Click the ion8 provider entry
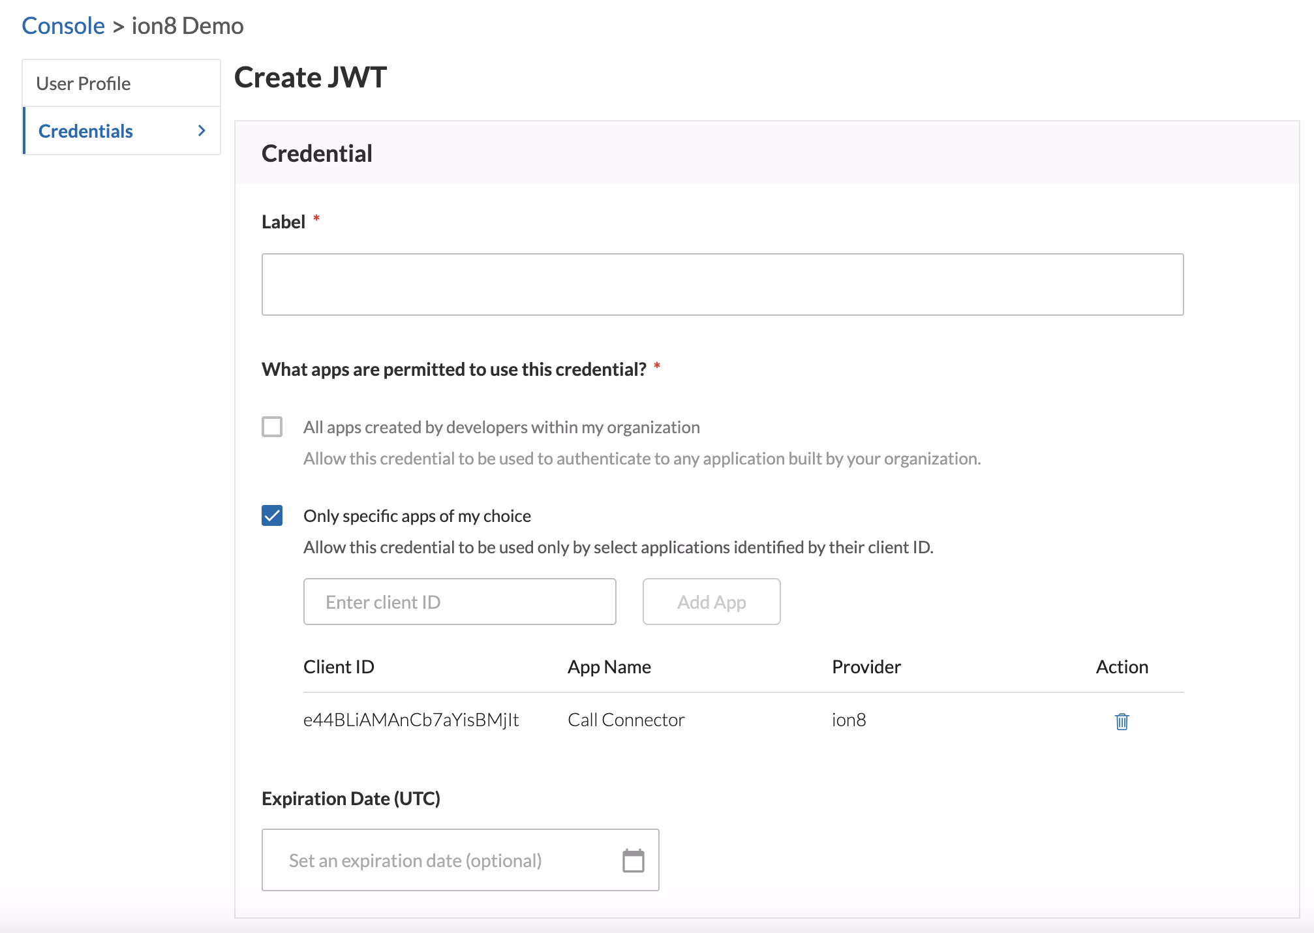Screen dimensions: 1314x933 click(x=848, y=720)
